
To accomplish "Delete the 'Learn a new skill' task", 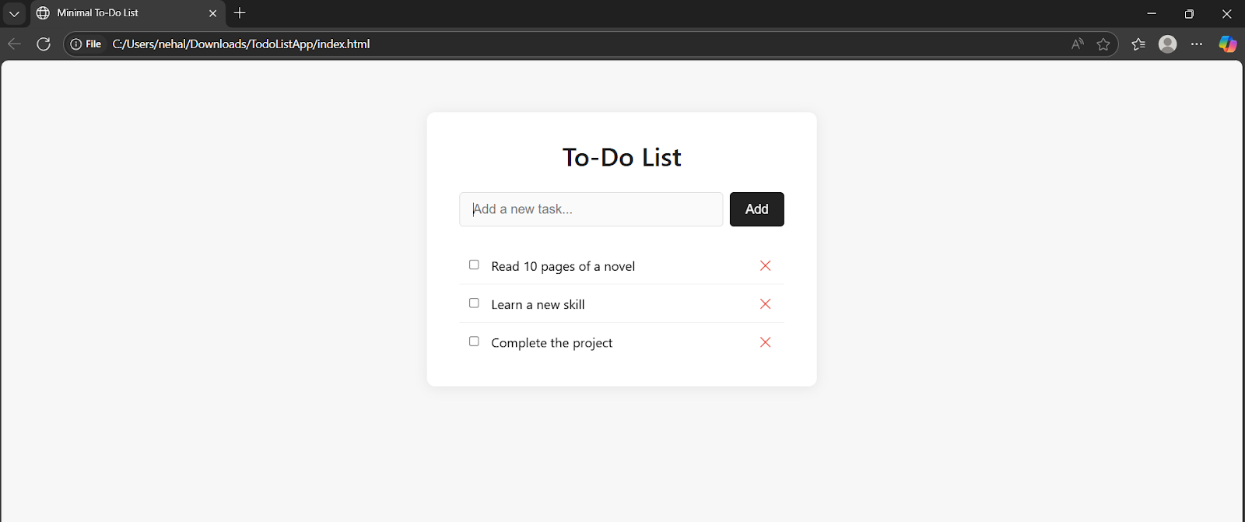I will (765, 303).
